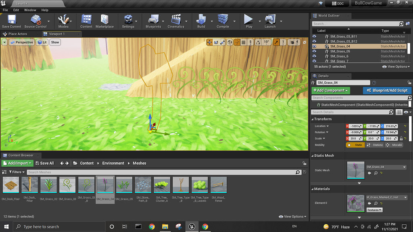413x232 pixels.
Task: Open the Window menu
Action: click(30, 10)
